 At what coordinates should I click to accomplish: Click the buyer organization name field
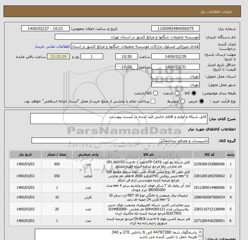(x=127, y=37)
